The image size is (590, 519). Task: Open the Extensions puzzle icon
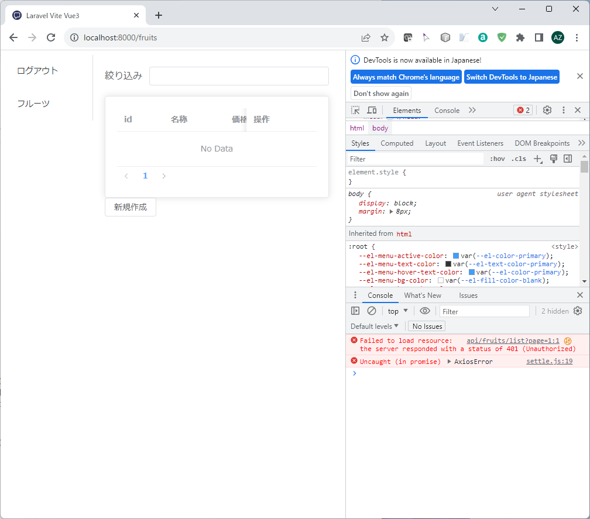click(x=520, y=37)
